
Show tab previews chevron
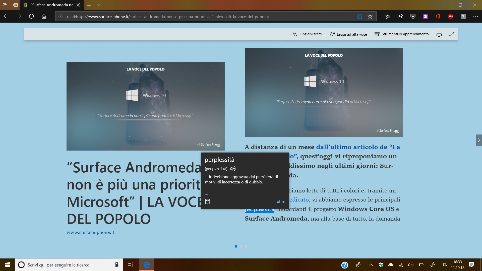click(x=99, y=5)
